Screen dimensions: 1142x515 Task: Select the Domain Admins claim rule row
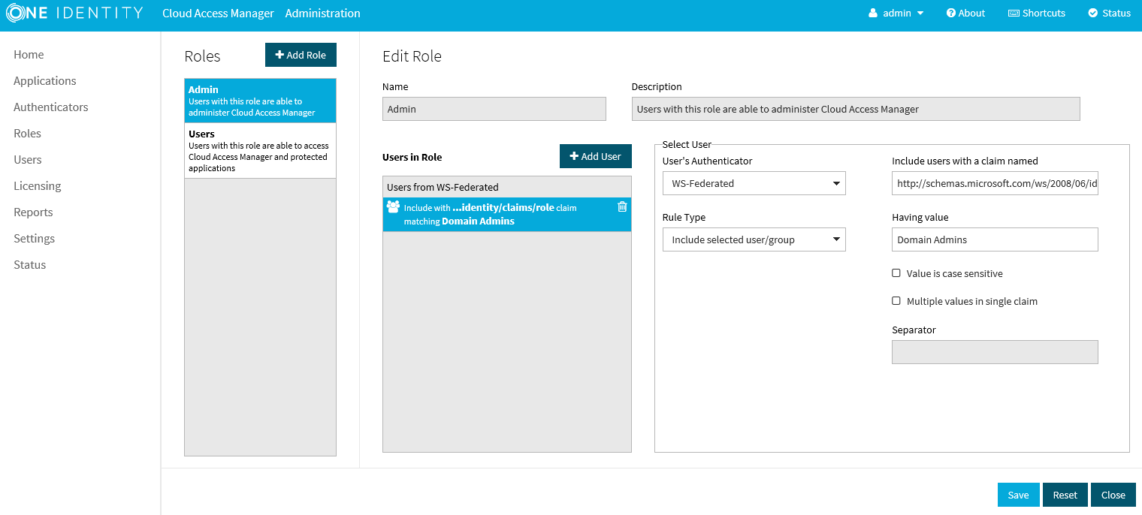507,214
